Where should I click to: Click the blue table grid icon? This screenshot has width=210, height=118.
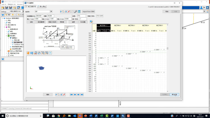79,12
